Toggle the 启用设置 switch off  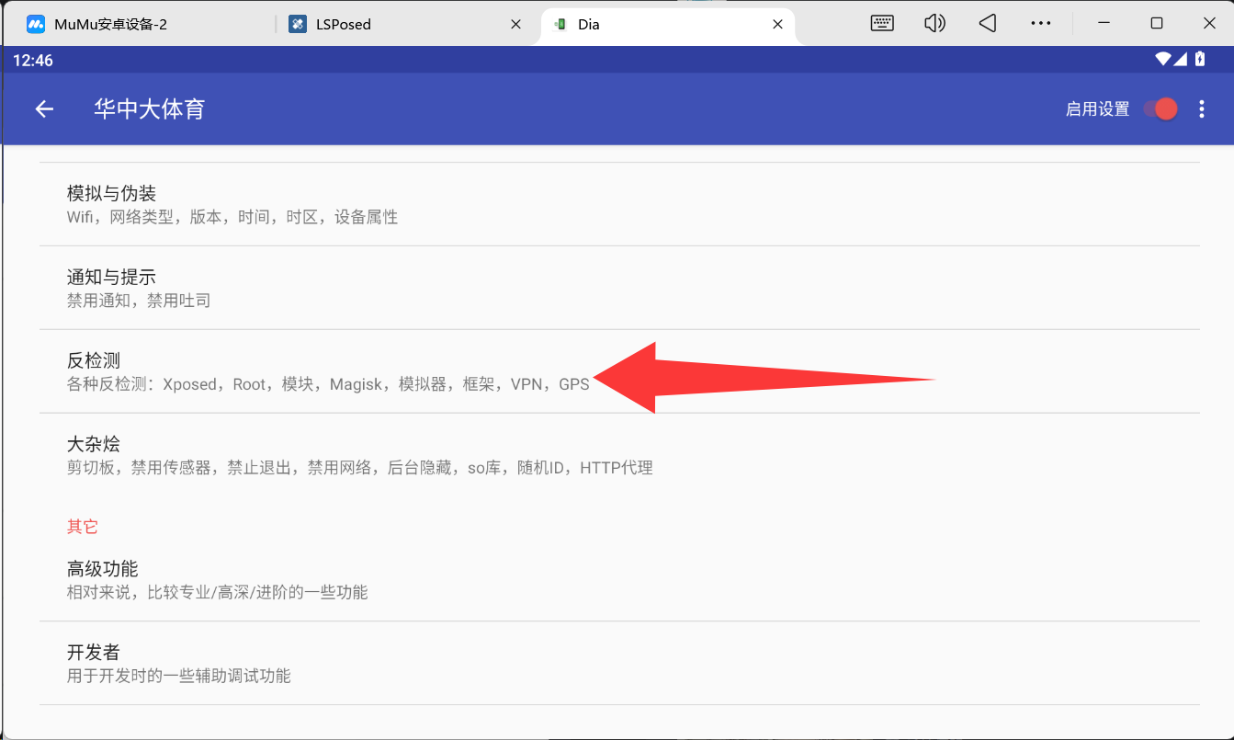pos(1160,109)
